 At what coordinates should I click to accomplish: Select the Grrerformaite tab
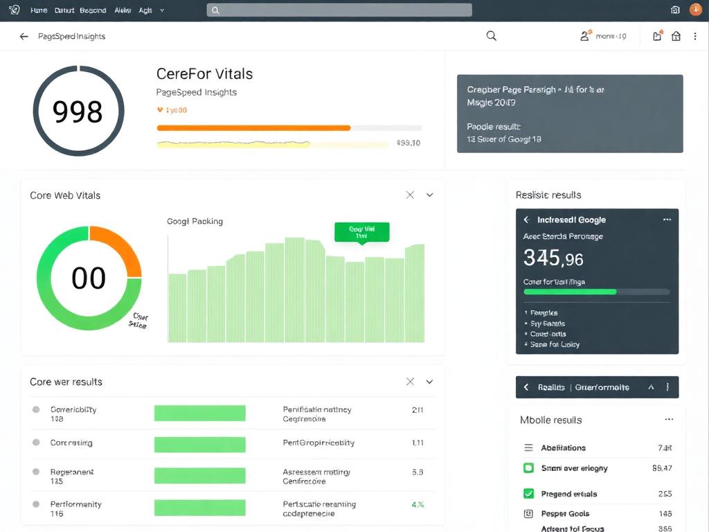click(602, 387)
